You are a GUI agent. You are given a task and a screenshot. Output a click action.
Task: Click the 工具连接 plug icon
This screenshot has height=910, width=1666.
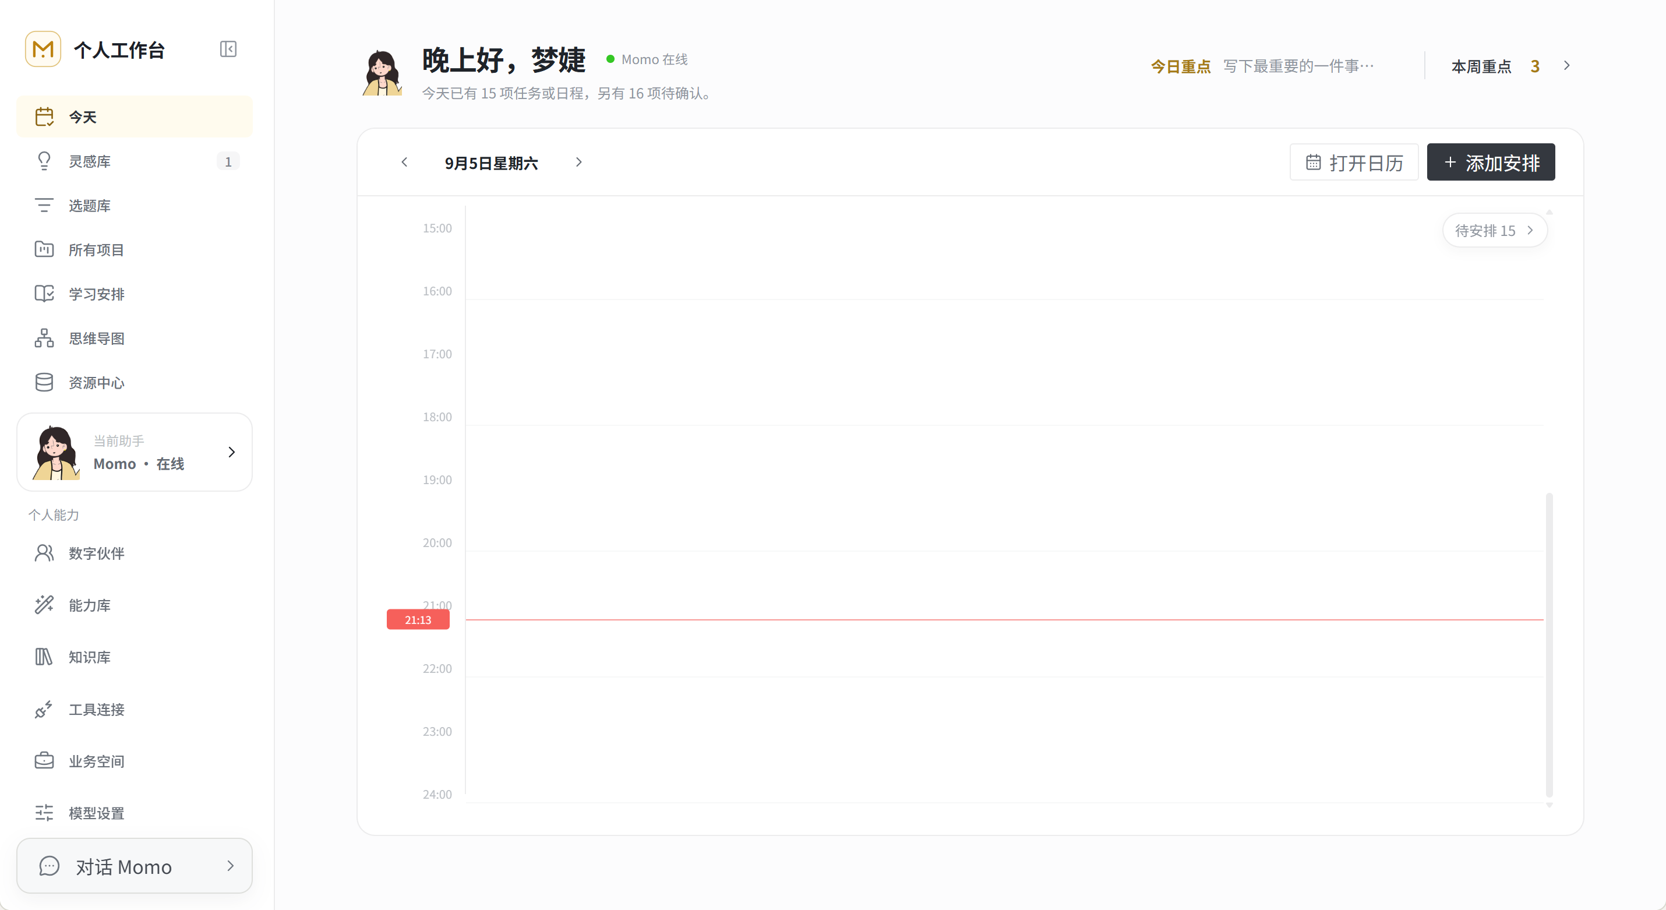44,709
